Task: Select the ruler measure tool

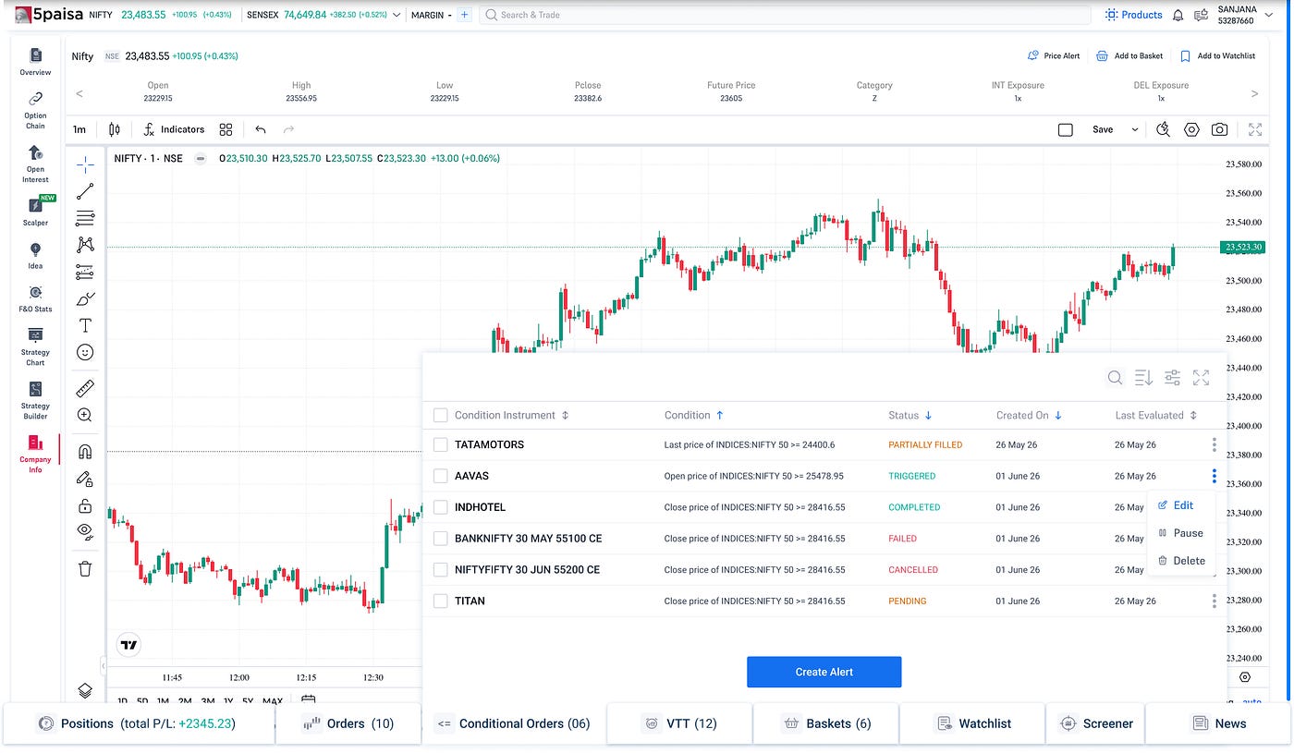Action: [x=85, y=388]
